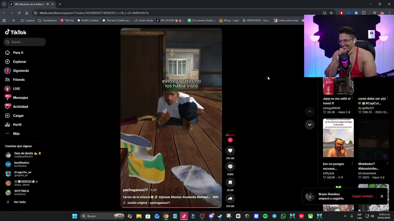
Task: Go to the previous video with up chevron
Action: pos(309,111)
